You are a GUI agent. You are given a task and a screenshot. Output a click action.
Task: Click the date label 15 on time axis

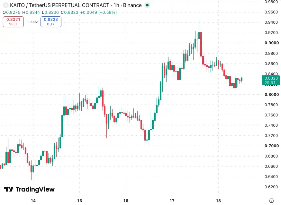[x=79, y=201]
